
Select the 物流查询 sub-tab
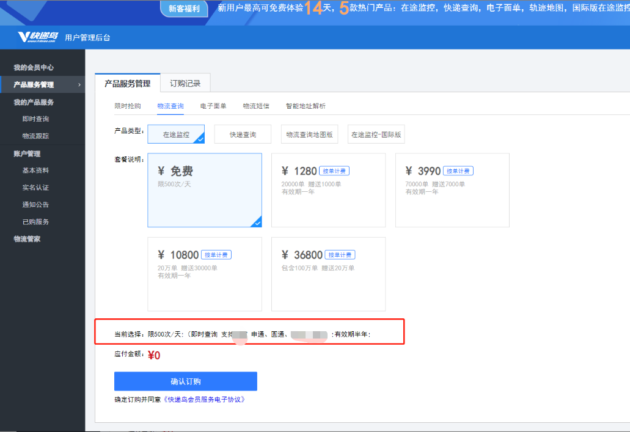point(170,106)
